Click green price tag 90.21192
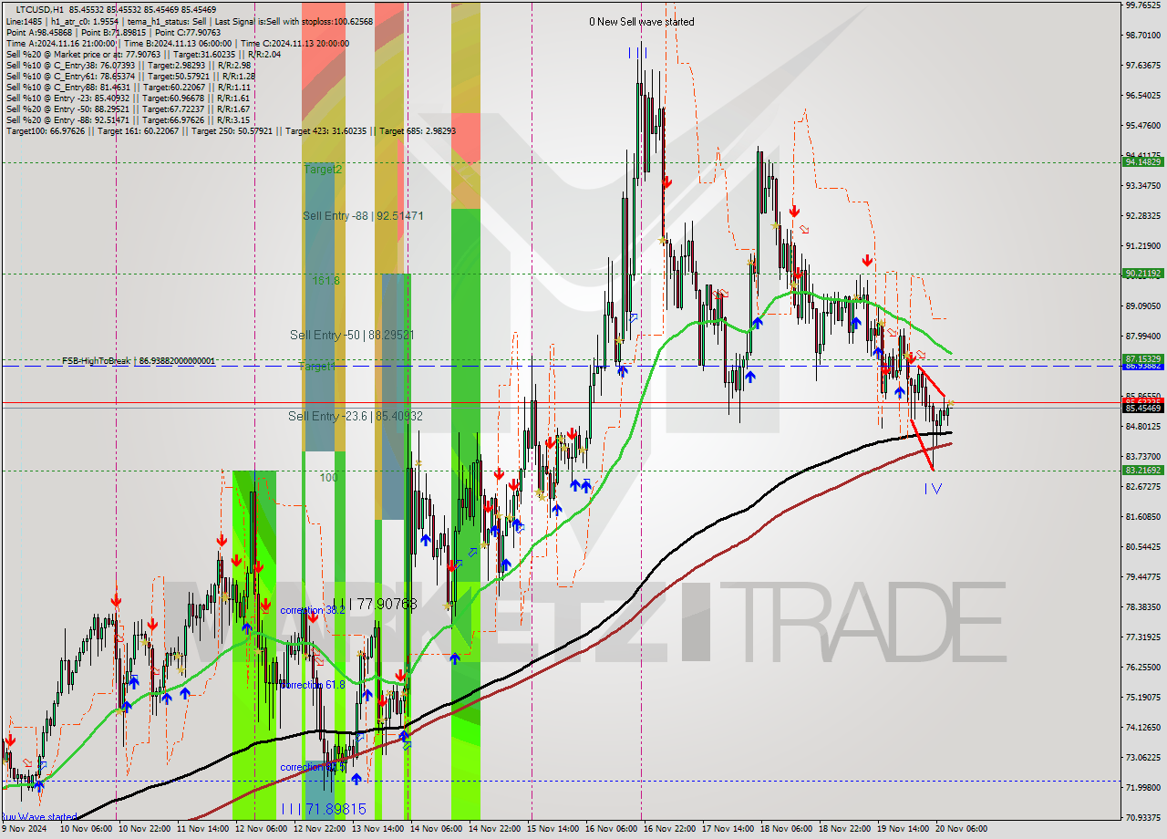This screenshot has height=839, width=1167. click(1142, 273)
